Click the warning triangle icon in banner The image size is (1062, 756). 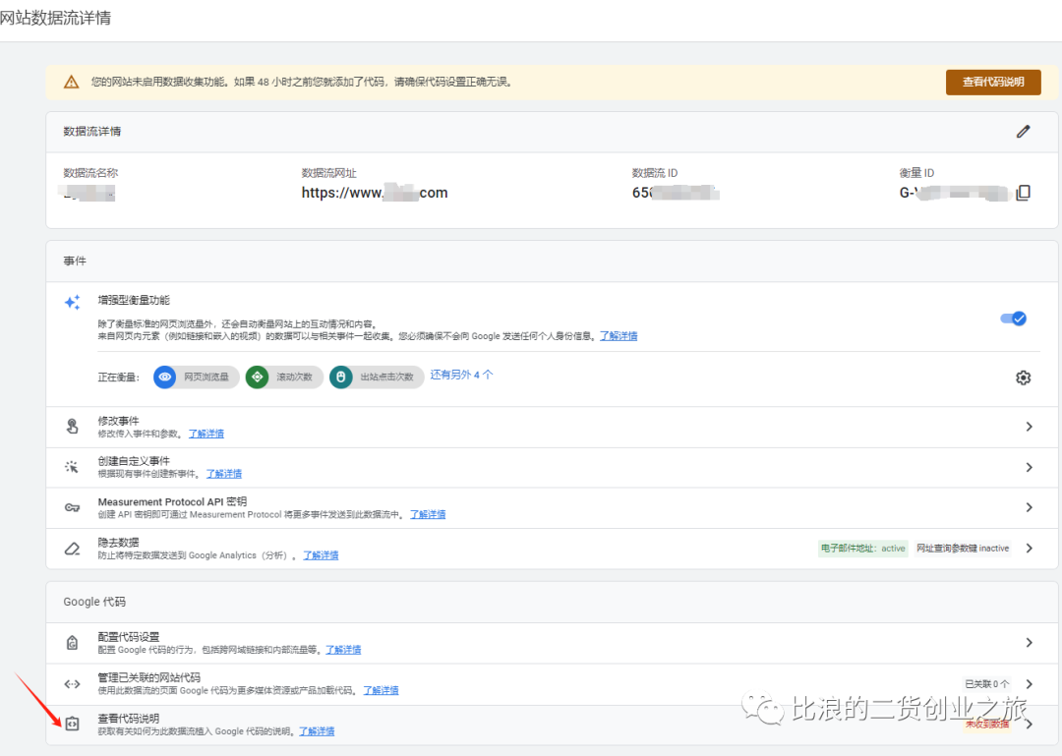(71, 83)
